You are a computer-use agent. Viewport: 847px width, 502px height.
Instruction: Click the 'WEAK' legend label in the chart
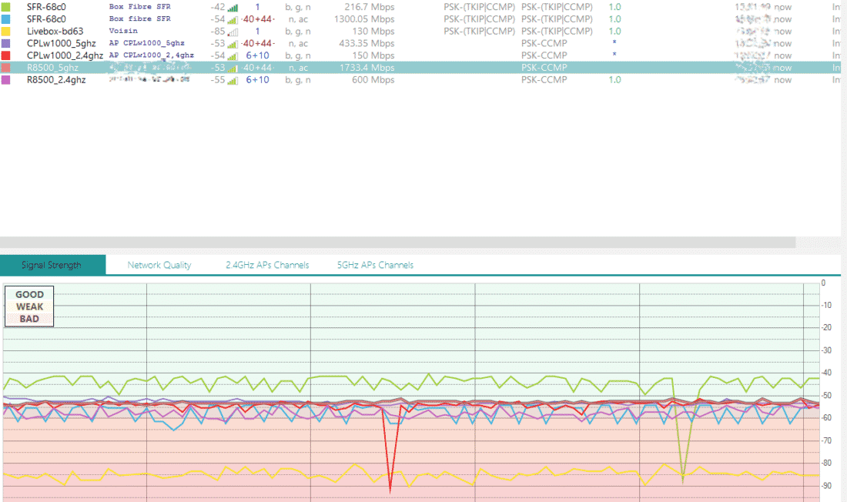tap(30, 306)
